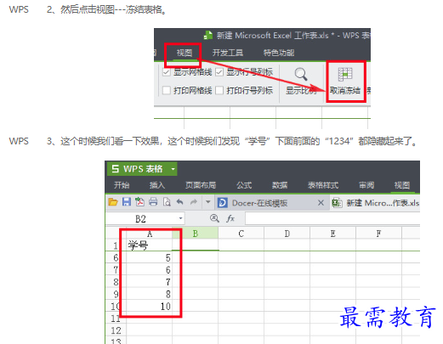Click the open folder icon in toolbar
443x344 pixels.
(113, 202)
